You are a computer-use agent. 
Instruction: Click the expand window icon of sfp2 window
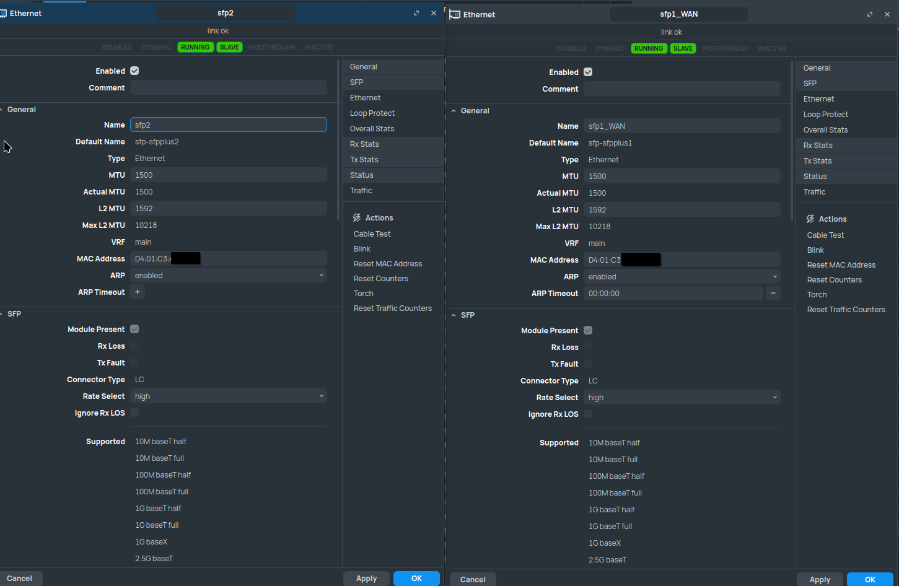coord(416,13)
